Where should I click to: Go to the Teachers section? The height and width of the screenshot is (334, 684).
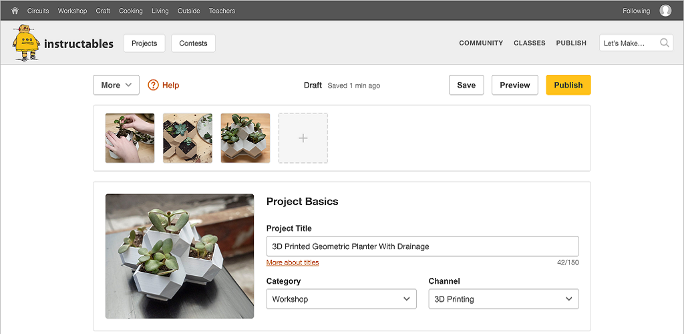(222, 11)
